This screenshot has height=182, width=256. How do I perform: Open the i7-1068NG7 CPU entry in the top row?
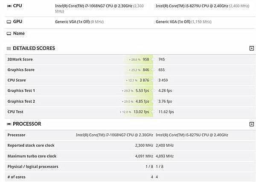click(x=99, y=9)
